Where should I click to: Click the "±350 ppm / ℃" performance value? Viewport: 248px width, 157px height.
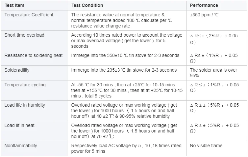[205, 15]
